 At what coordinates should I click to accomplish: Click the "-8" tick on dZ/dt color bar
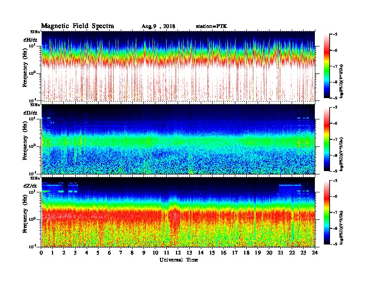click(335, 228)
